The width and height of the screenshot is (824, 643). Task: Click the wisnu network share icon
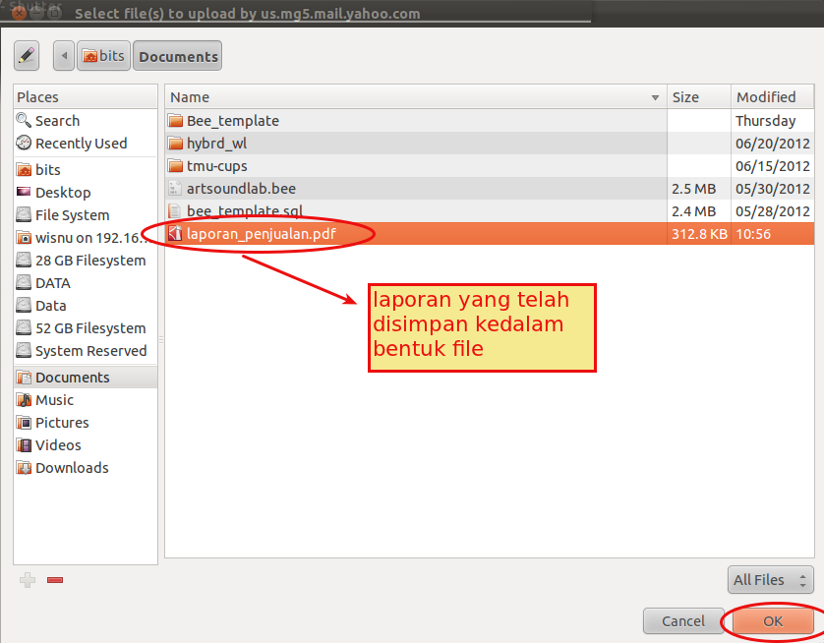[x=24, y=238]
